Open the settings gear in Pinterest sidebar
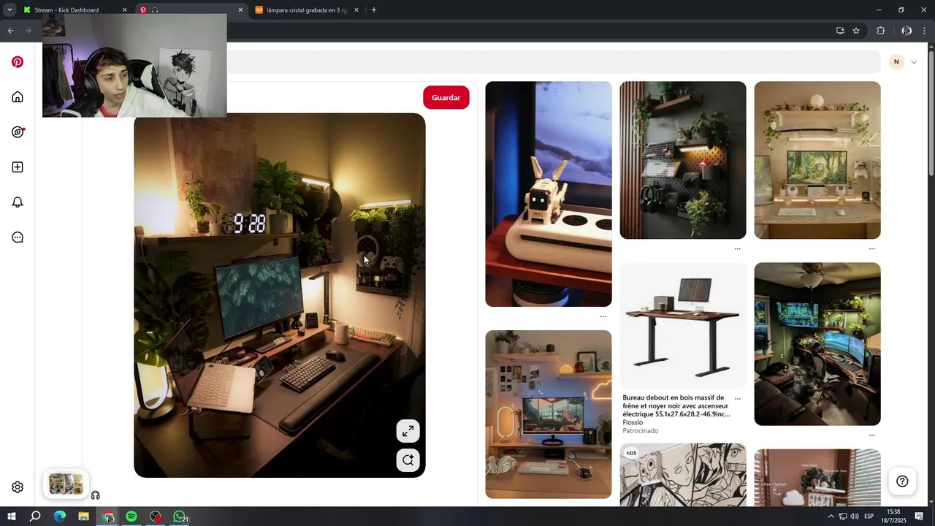This screenshot has width=935, height=526. 18,487
